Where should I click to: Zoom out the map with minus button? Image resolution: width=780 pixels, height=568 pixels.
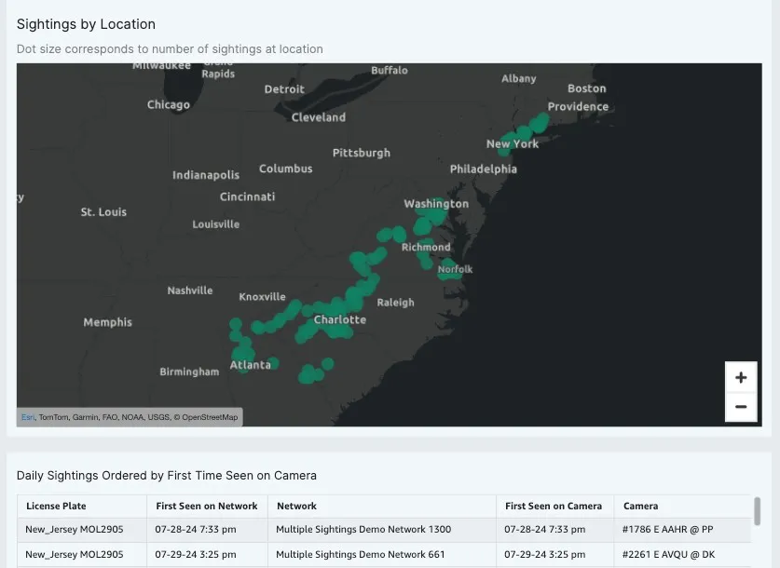tap(741, 407)
